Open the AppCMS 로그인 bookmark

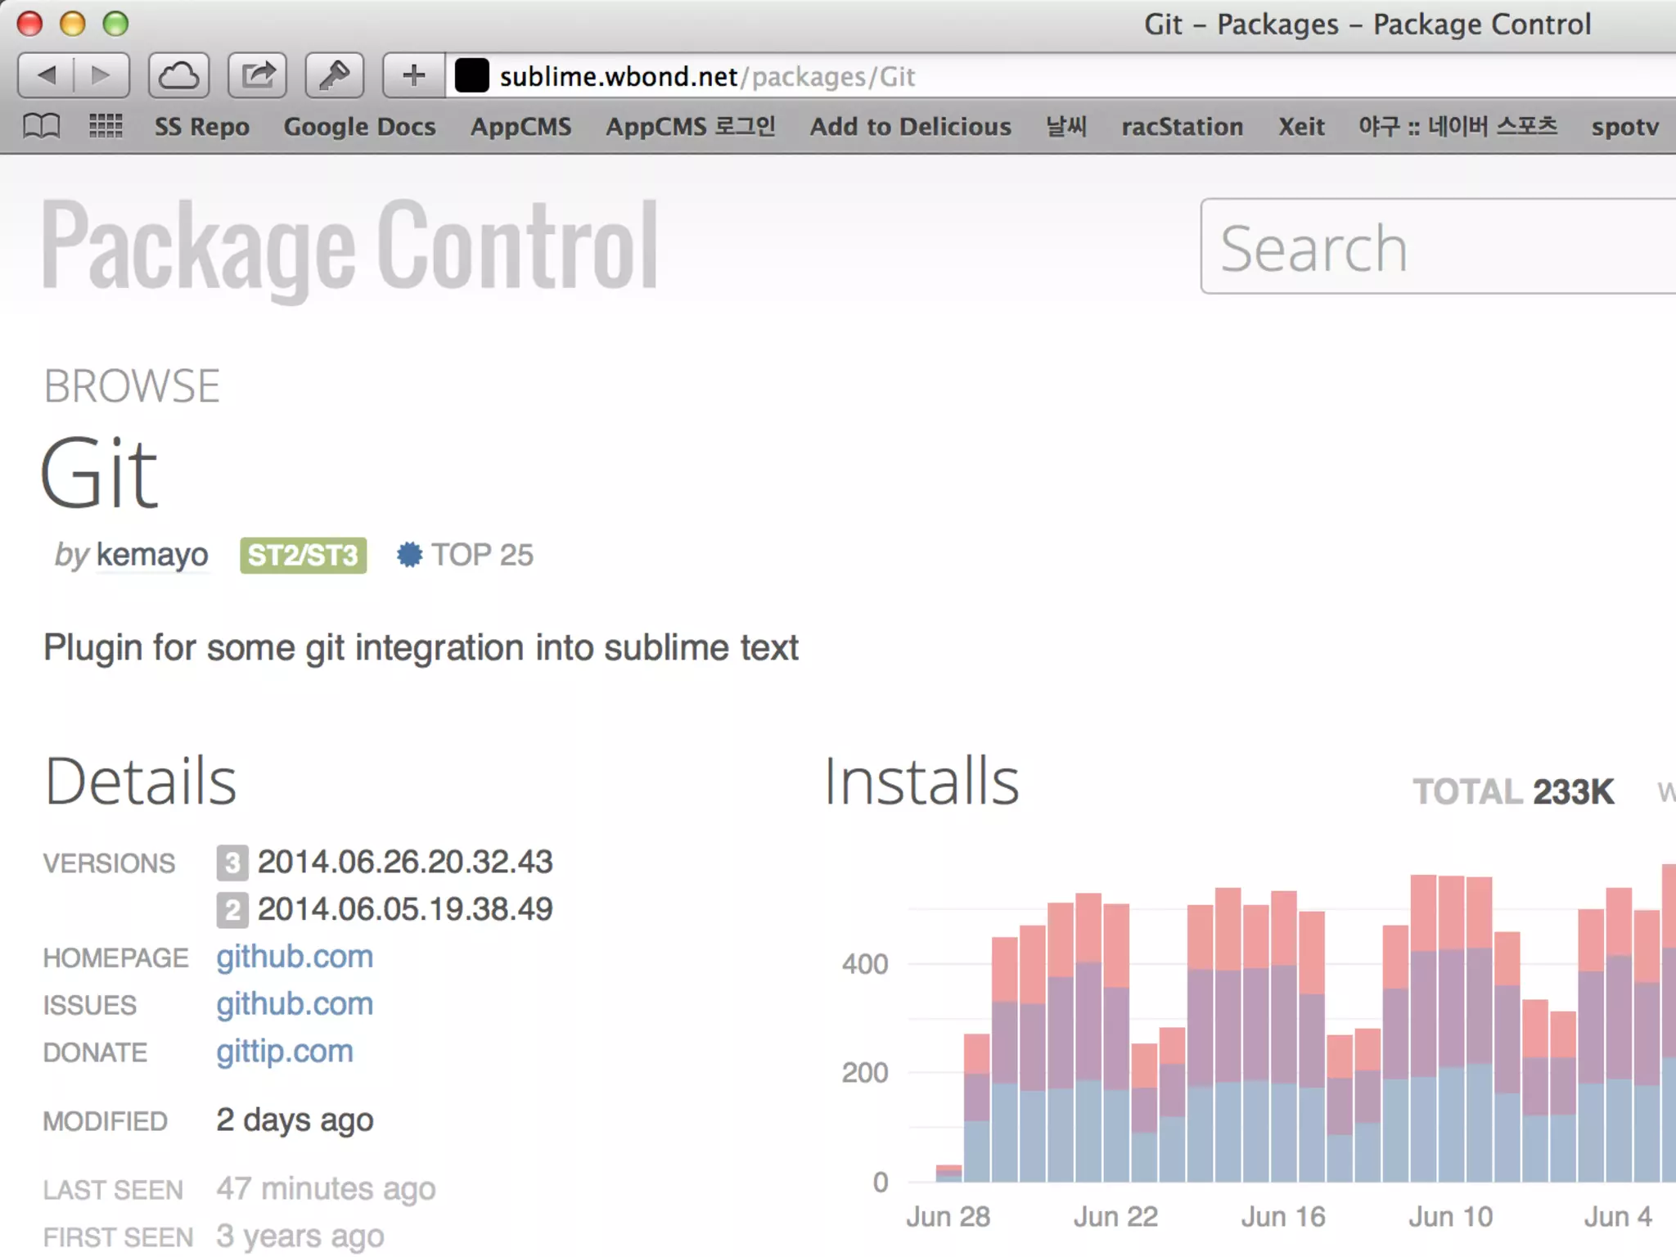691,127
